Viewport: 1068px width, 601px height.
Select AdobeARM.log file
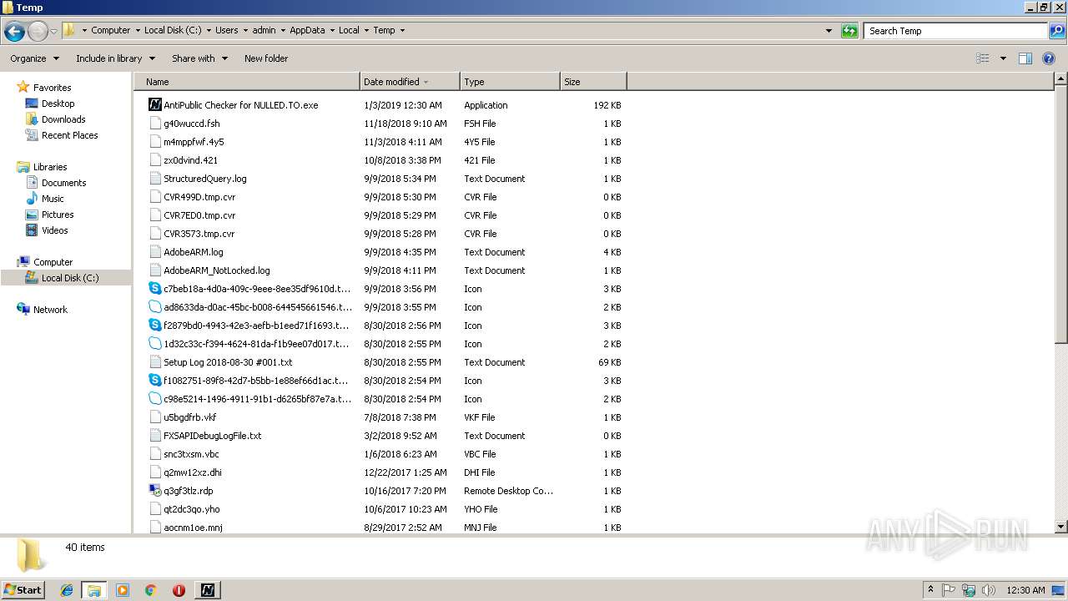coord(193,252)
